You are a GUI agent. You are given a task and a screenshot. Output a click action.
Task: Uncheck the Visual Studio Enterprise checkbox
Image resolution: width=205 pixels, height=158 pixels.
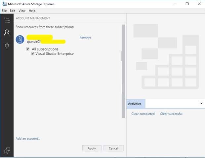click(33, 53)
